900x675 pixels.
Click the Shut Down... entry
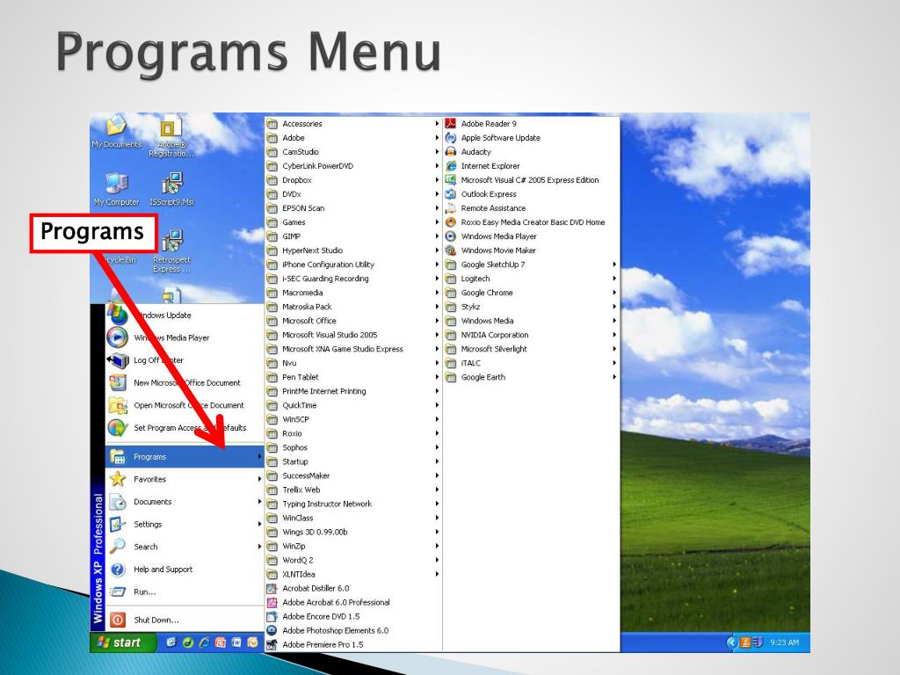[x=185, y=620]
